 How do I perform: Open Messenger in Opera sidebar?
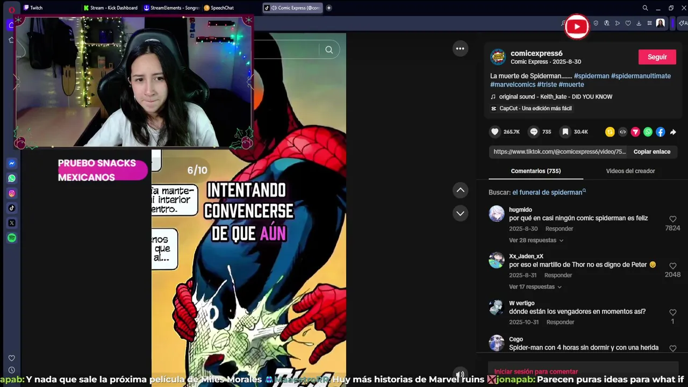point(12,163)
